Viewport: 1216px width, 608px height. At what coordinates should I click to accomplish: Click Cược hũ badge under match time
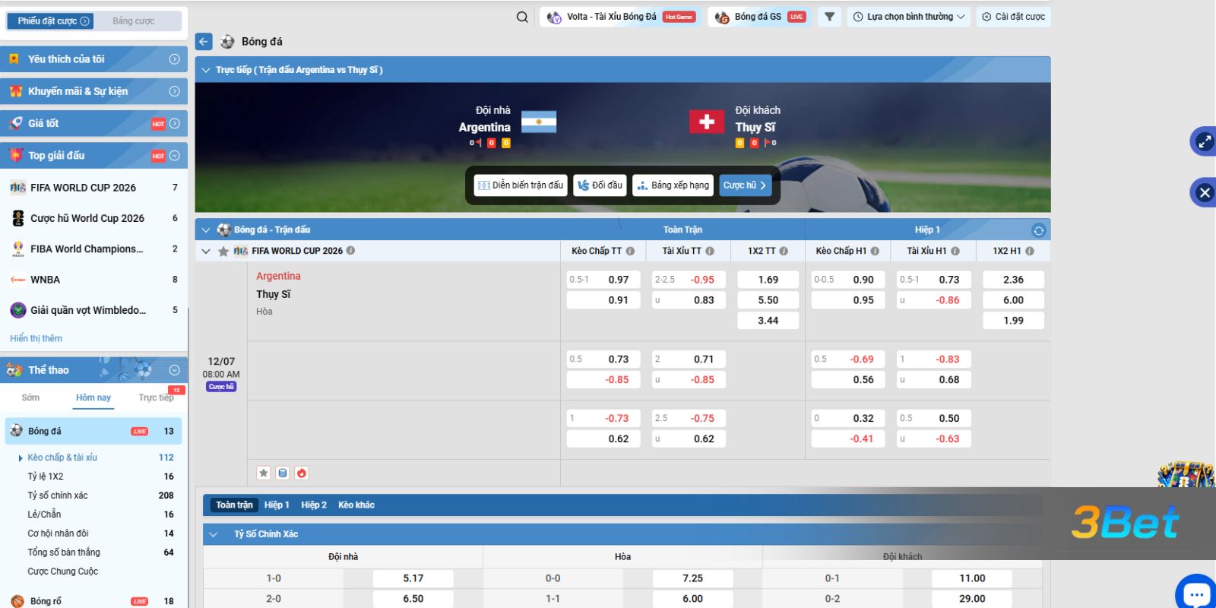click(221, 387)
